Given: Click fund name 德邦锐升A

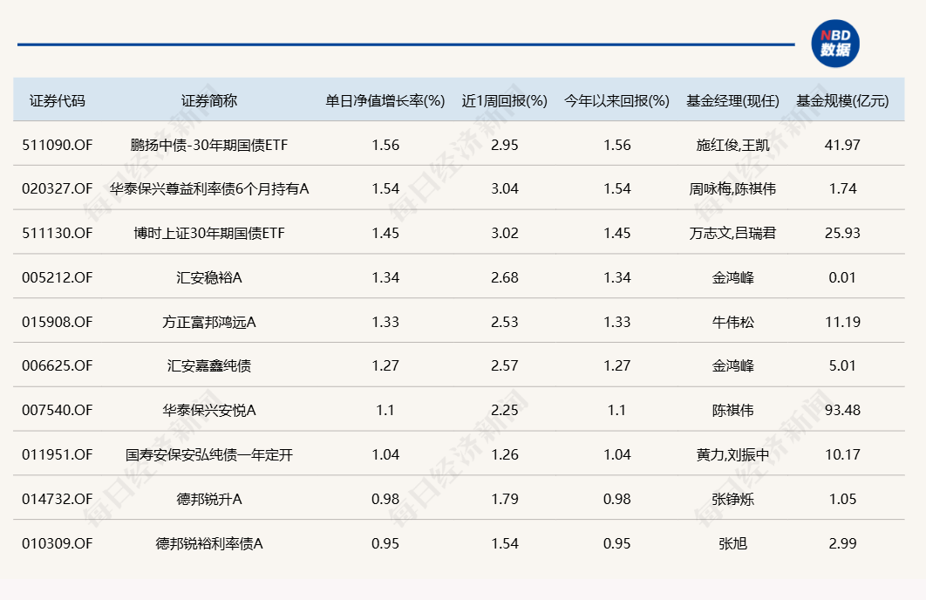Looking at the screenshot, I should point(209,499).
